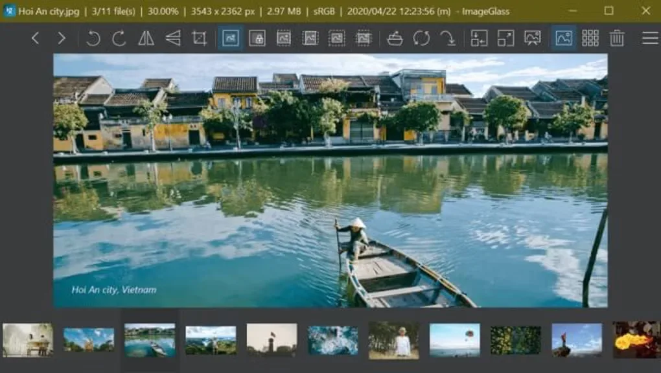Image resolution: width=661 pixels, height=373 pixels.
Task: Click the "Hoi An city.jpg" title text
Action: click(x=49, y=12)
